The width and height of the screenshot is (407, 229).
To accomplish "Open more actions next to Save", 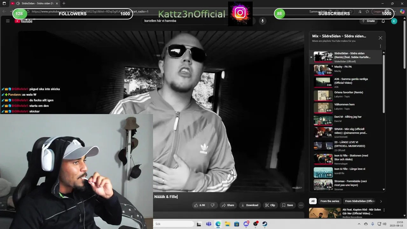I will [x=301, y=205].
